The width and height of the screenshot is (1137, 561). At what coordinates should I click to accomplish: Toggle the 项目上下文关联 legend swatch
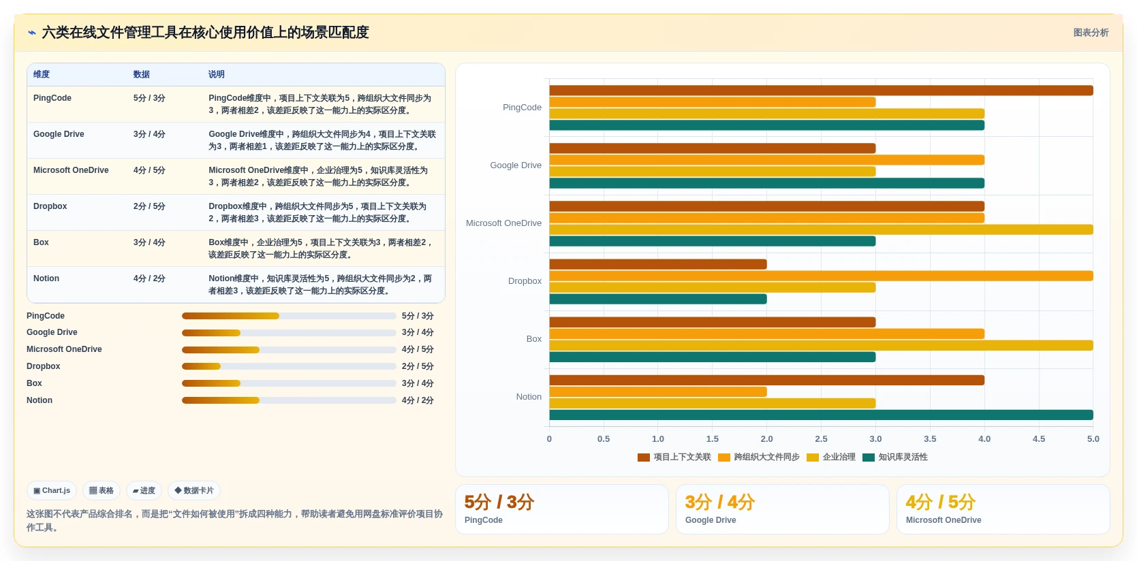[x=643, y=458]
